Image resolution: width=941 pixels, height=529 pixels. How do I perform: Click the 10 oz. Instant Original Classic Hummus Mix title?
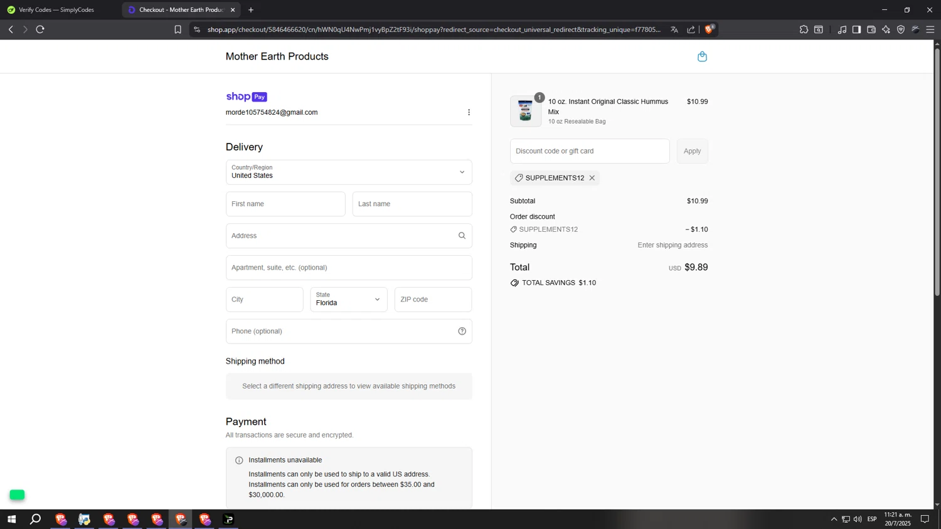click(608, 107)
